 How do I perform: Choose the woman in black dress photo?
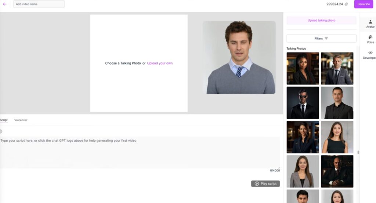point(337,137)
